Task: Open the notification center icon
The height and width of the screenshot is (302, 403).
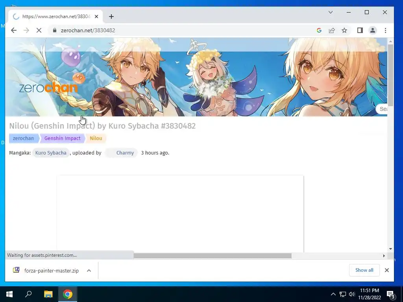Action: pyautogui.click(x=390, y=295)
